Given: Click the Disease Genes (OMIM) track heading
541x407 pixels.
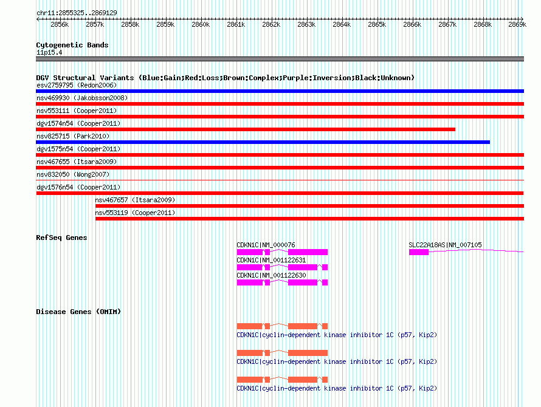Looking at the screenshot, I should click(x=78, y=312).
